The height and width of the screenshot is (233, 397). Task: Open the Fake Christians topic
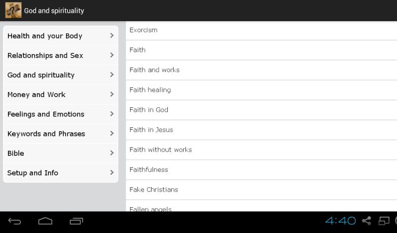click(x=262, y=190)
